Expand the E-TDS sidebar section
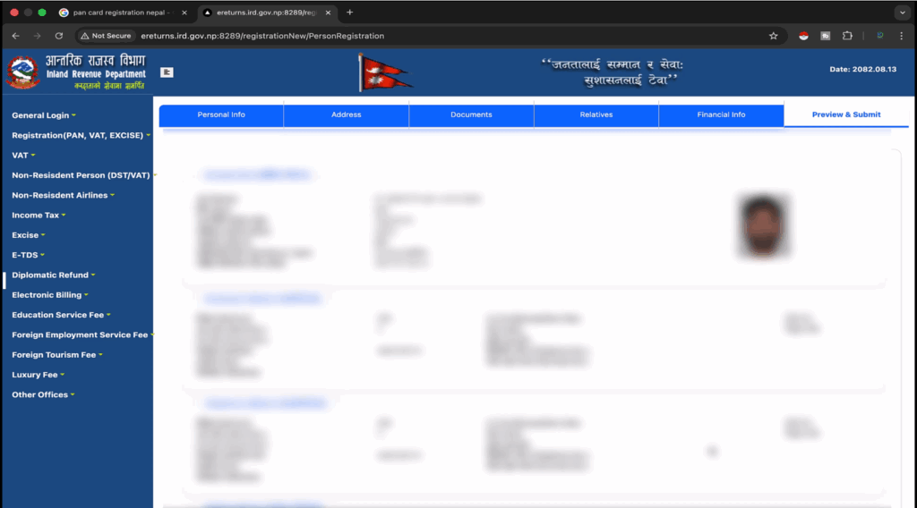The height and width of the screenshot is (508, 917). pos(27,255)
